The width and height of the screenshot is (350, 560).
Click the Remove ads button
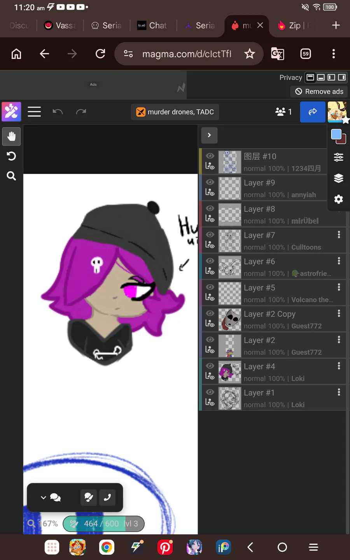pyautogui.click(x=319, y=91)
